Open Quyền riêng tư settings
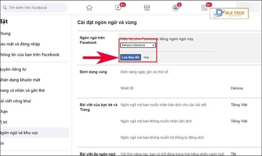 13,69
